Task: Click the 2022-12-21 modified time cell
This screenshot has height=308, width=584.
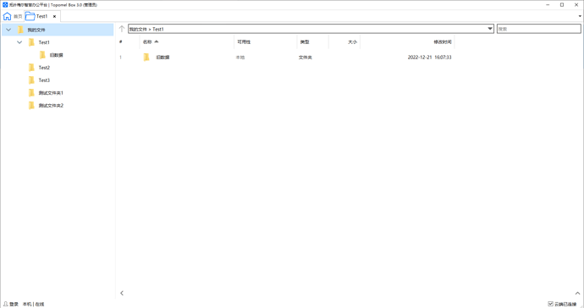Action: coord(429,58)
